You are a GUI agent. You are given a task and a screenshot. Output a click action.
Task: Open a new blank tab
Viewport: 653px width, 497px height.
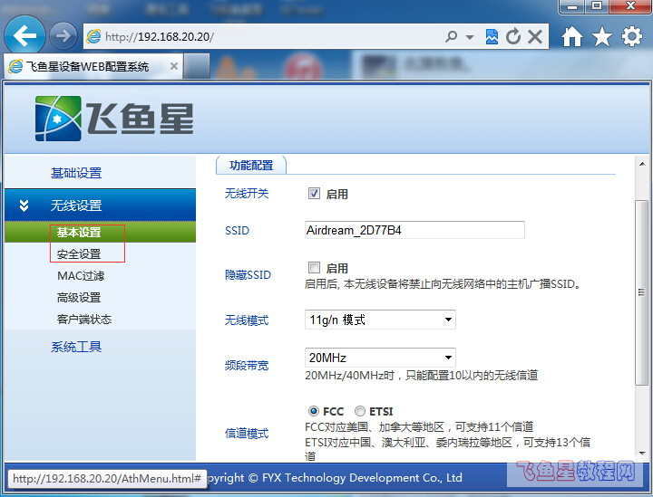(197, 66)
